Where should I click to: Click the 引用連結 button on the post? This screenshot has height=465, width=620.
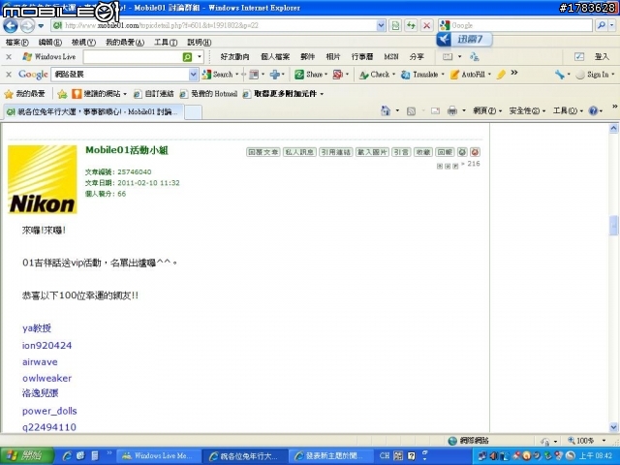click(336, 152)
